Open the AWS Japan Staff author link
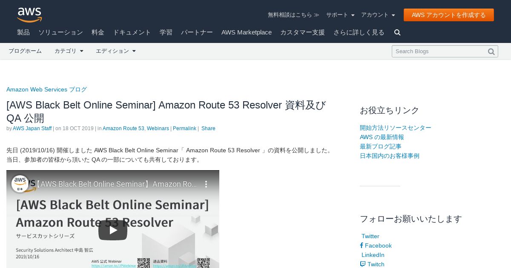This screenshot has width=511, height=268. pyautogui.click(x=32, y=128)
